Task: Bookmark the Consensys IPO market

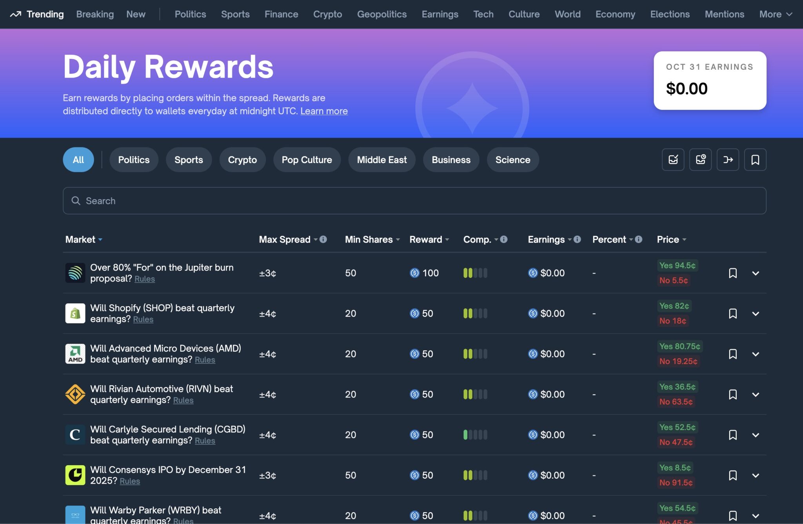Action: 733,475
